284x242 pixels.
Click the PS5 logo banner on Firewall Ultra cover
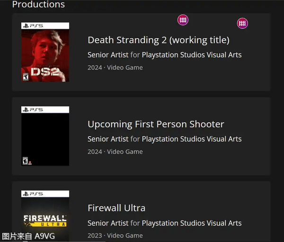(45, 194)
